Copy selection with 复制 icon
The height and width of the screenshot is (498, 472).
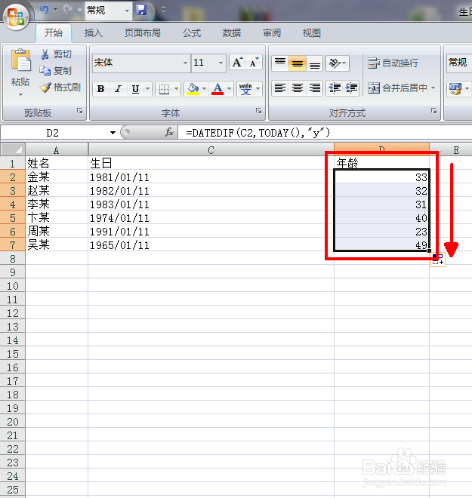45,70
